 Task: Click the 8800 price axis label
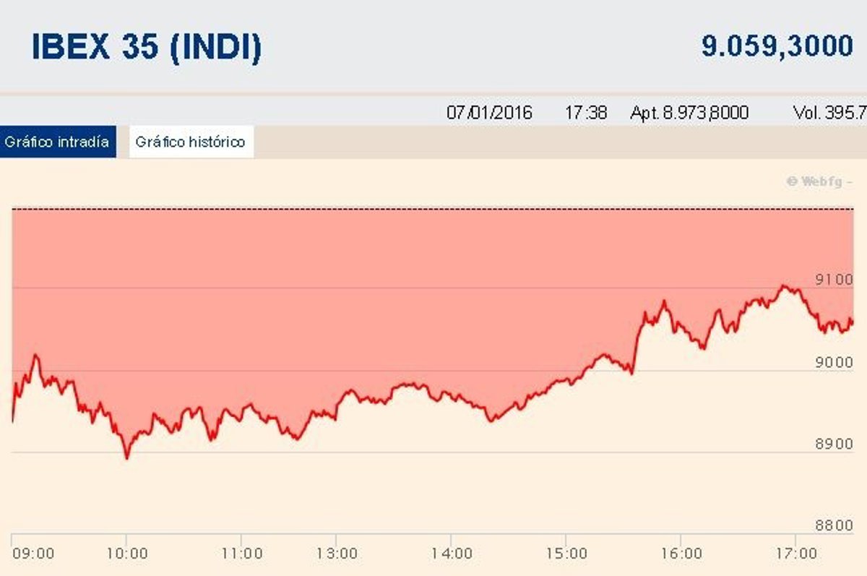point(833,526)
